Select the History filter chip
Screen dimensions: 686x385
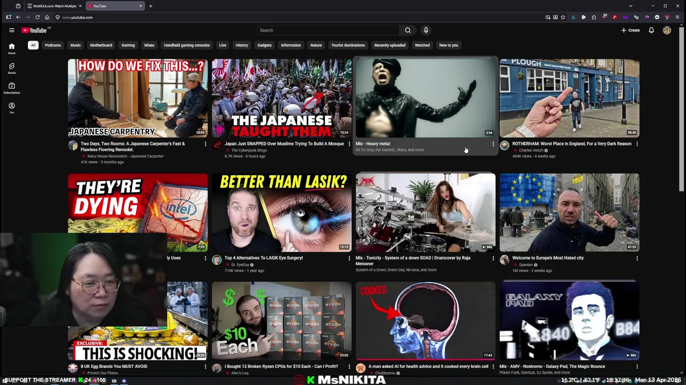[242, 45]
